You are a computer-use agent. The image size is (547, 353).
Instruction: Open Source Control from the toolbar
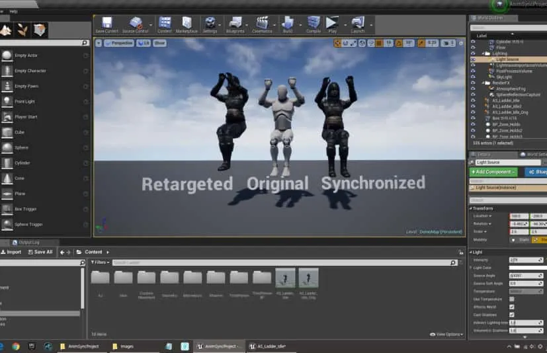coord(135,24)
